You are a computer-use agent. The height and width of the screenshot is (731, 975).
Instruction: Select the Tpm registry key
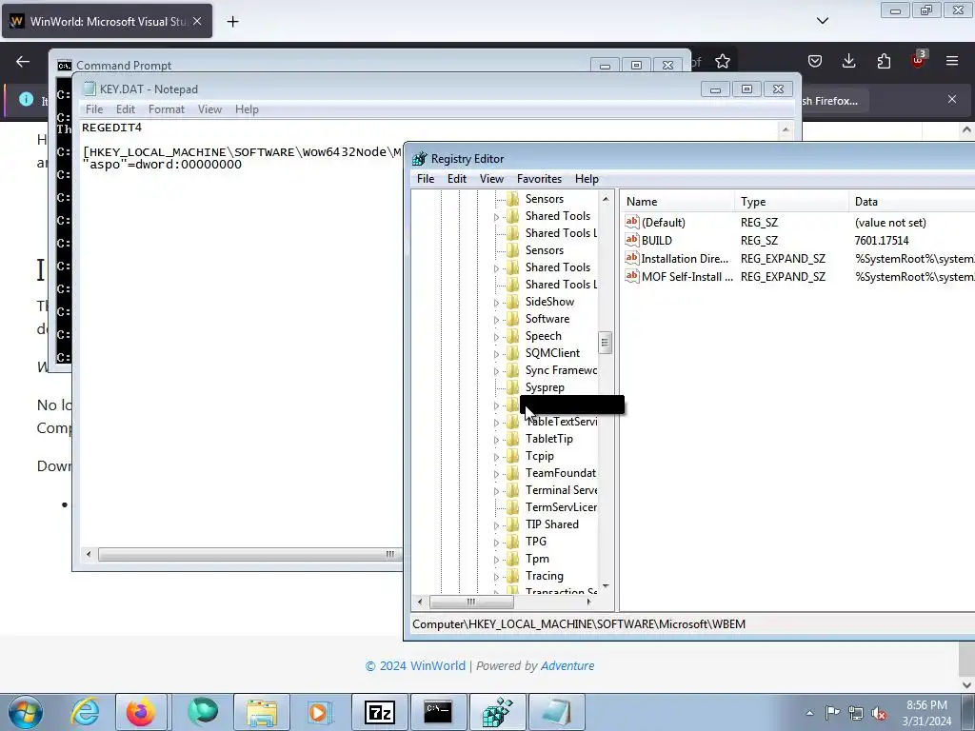tap(537, 558)
